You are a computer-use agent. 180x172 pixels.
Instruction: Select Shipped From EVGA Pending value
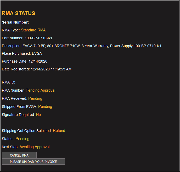[x=45, y=107]
